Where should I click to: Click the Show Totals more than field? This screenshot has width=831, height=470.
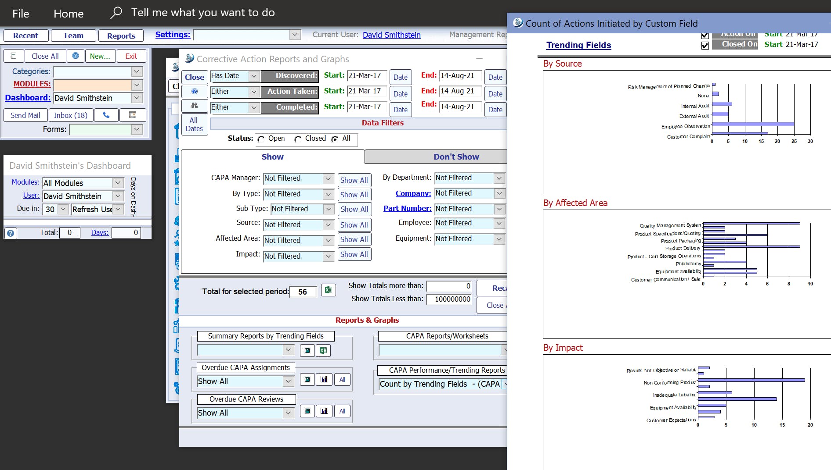click(449, 286)
